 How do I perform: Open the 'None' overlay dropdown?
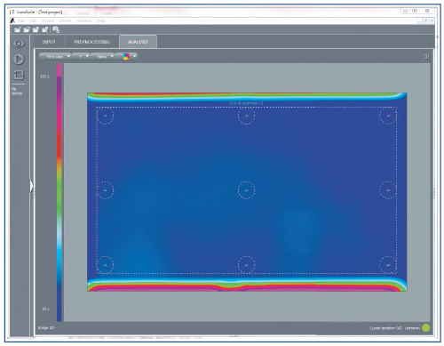[102, 56]
